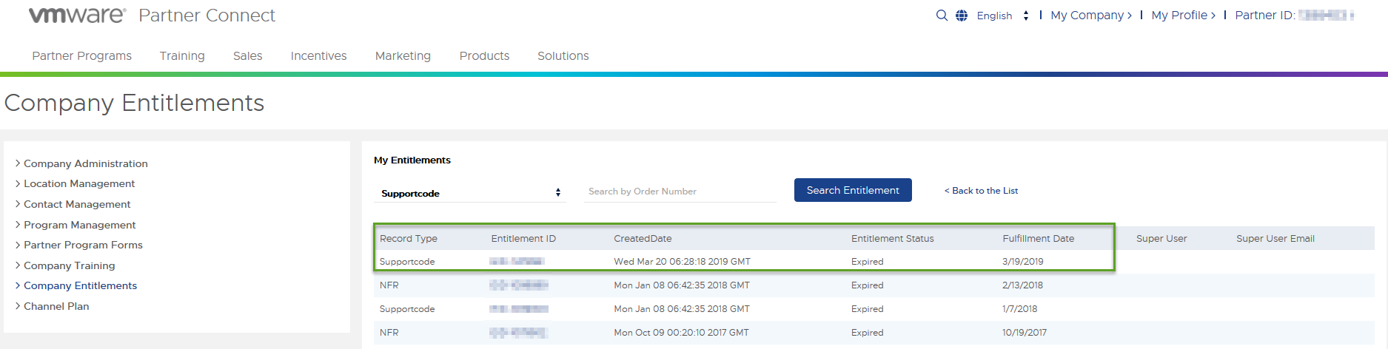The image size is (1388, 349).
Task: Expand Location Management in sidebar
Action: point(75,183)
